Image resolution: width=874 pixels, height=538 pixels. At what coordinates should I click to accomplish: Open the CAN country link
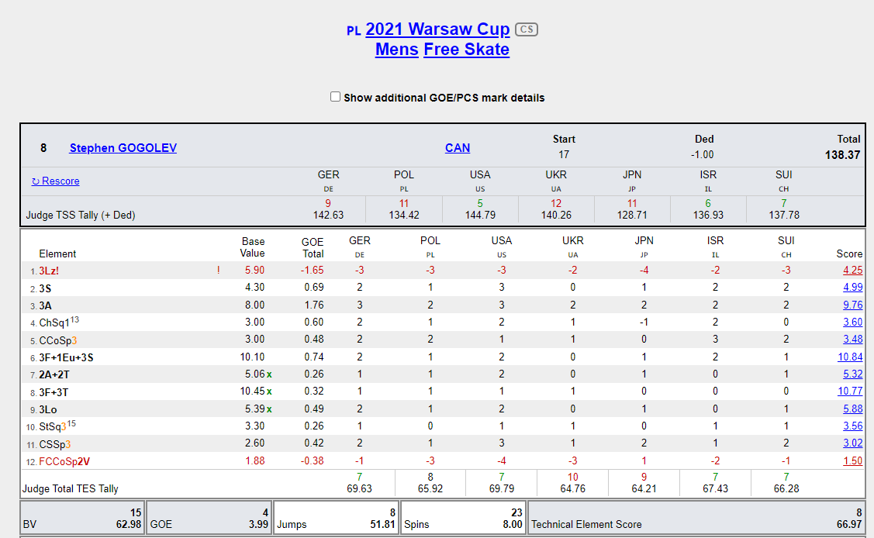pyautogui.click(x=457, y=148)
